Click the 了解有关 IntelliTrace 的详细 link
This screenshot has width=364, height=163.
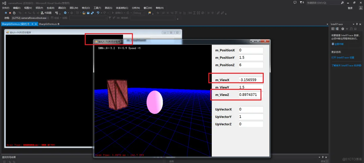pos(346,66)
